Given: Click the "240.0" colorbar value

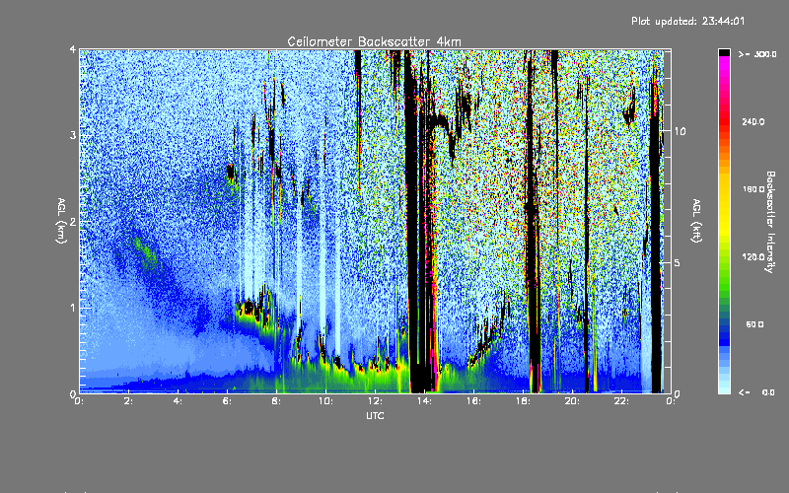Looking at the screenshot, I should click(x=753, y=121).
